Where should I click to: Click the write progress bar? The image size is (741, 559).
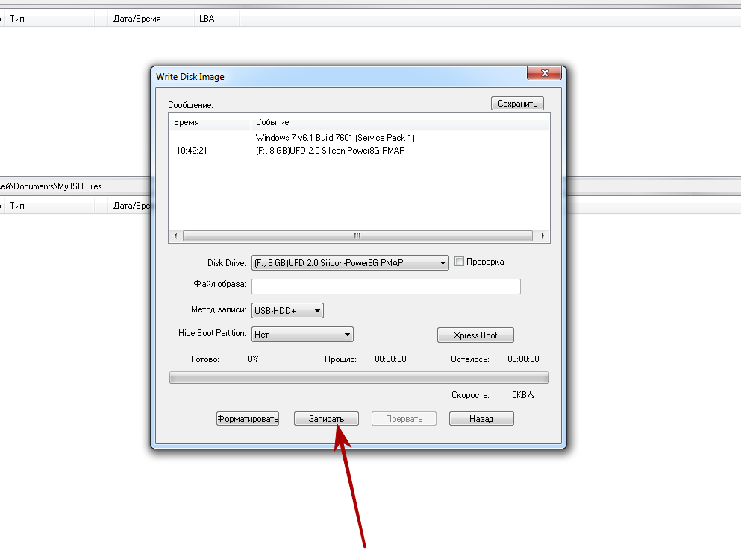[359, 378]
